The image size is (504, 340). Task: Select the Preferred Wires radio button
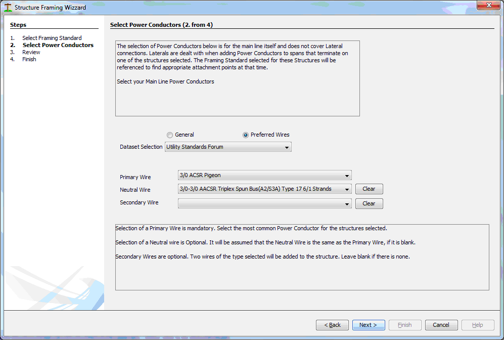(x=246, y=135)
